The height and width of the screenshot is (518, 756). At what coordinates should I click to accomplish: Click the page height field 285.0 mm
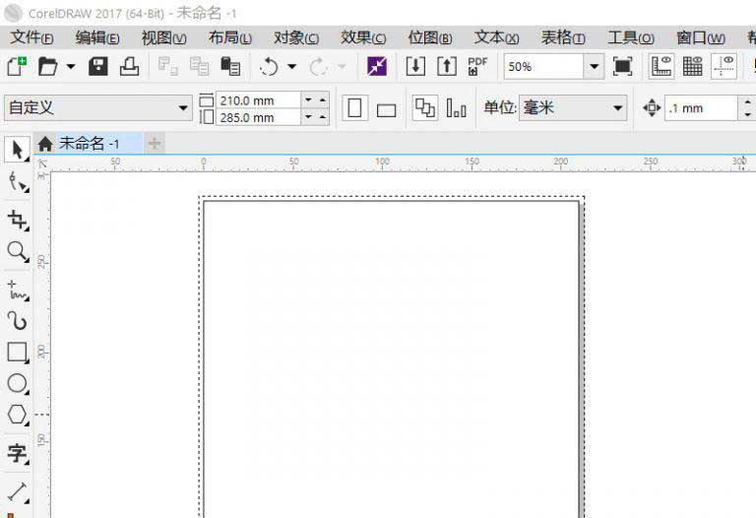[x=259, y=117]
